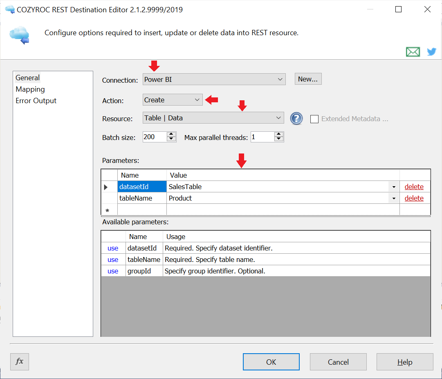442x379 pixels.
Task: Maximize the editor window
Action: click(x=398, y=9)
